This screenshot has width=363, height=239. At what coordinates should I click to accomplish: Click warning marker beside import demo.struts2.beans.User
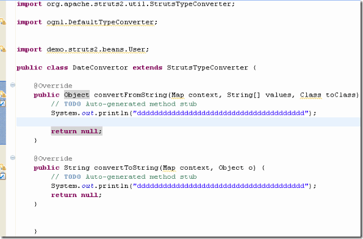(3, 49)
